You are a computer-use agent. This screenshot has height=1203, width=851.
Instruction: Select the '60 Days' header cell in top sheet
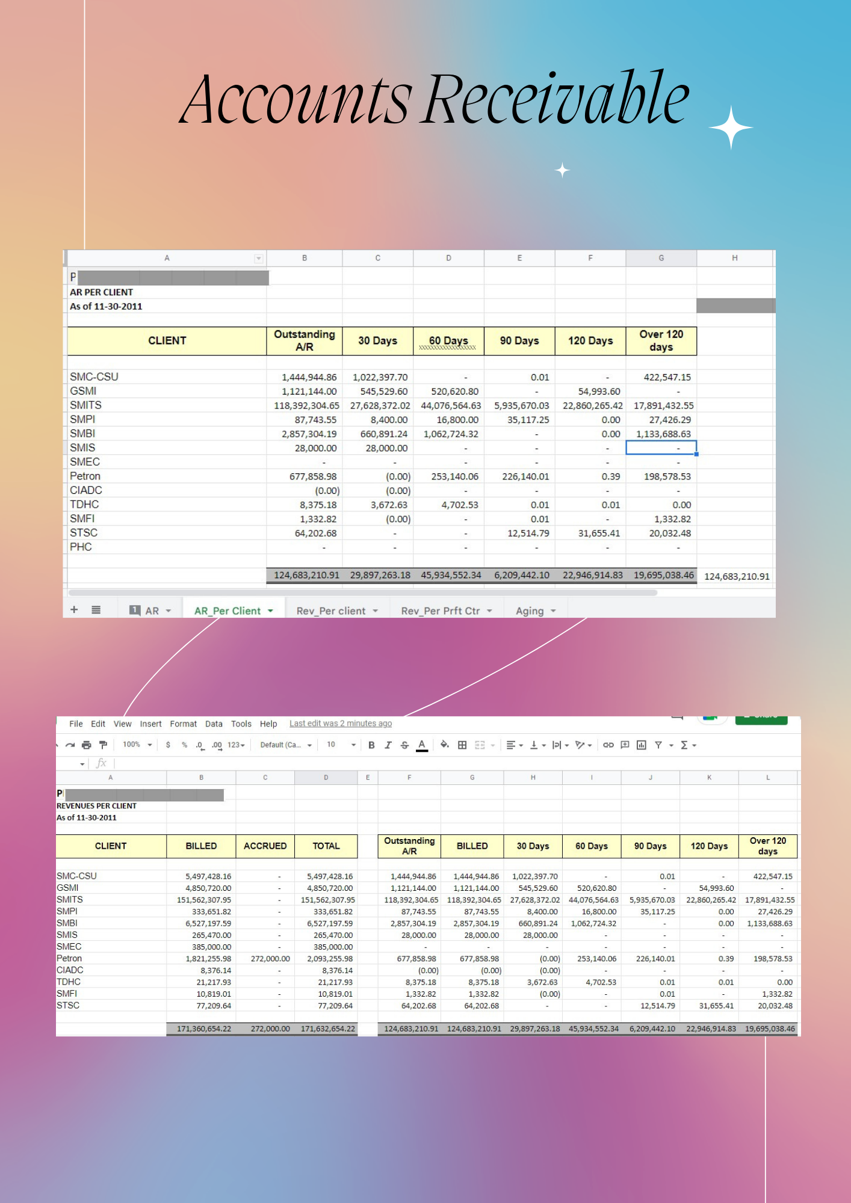point(448,341)
